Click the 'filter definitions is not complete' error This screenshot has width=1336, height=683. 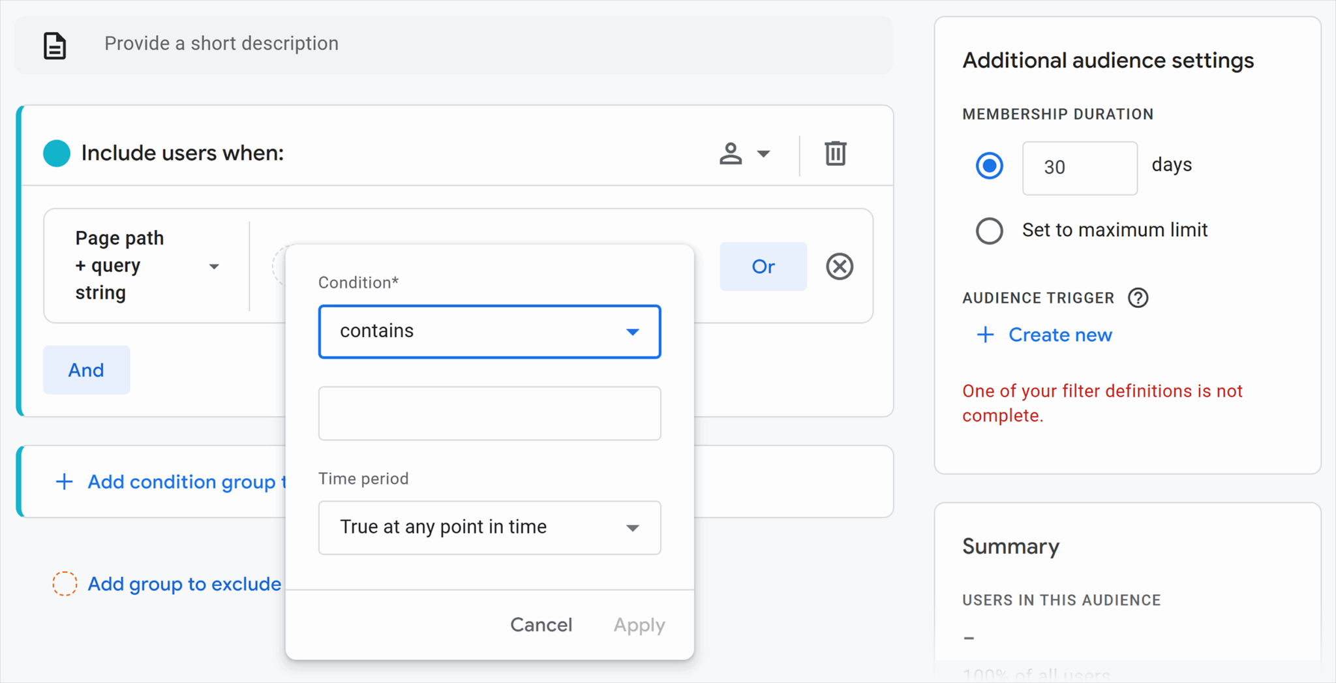1102,403
